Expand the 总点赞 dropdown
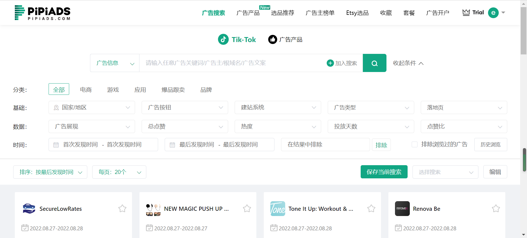 (x=185, y=126)
